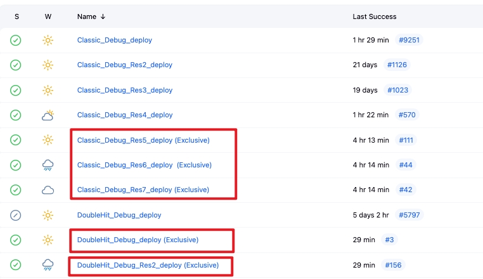This screenshot has width=483, height=279.
Task: Open build #5797 for DoubleHit_Debug_deploy
Action: (409, 215)
